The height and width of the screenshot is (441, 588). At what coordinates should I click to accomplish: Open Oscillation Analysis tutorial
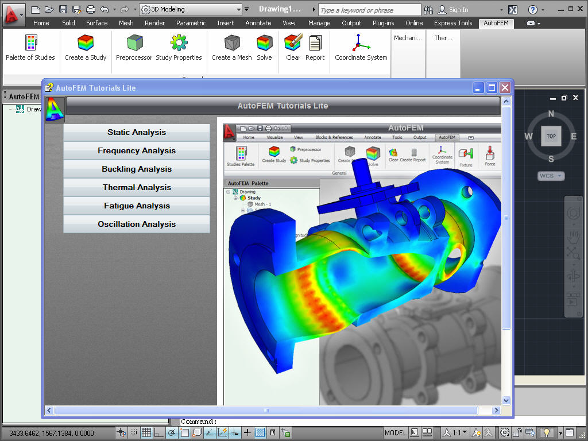tap(137, 225)
